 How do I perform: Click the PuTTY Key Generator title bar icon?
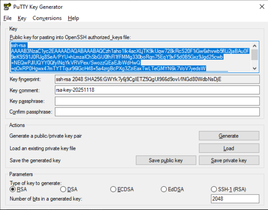point(7,6)
